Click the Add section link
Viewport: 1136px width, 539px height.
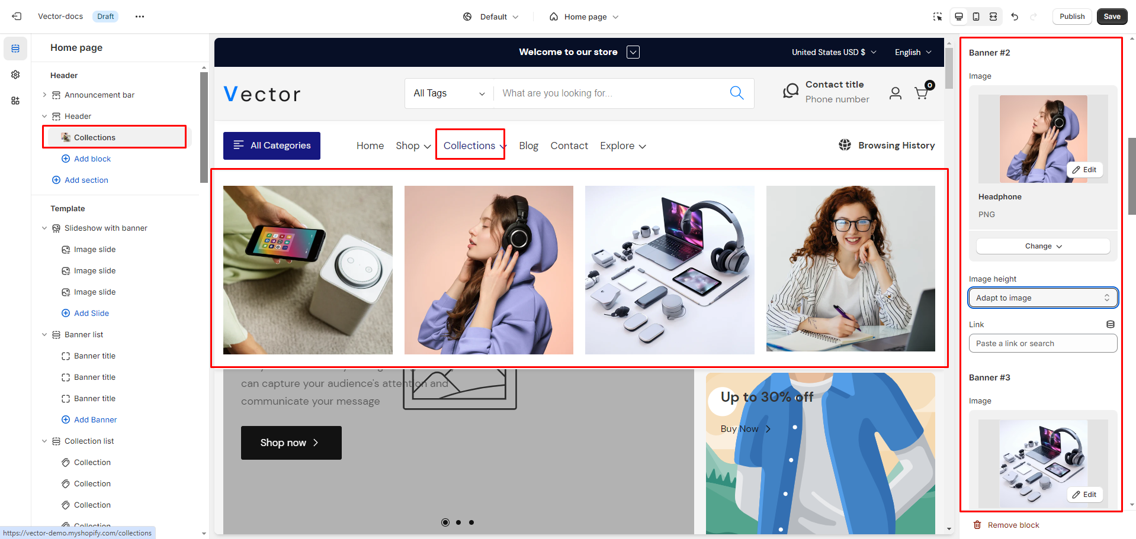click(86, 180)
